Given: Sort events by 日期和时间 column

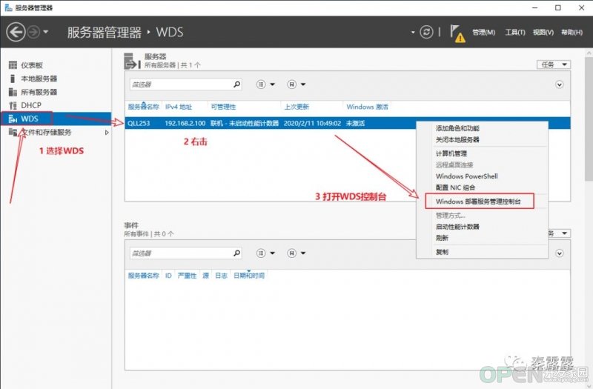Looking at the screenshot, I should click(249, 276).
